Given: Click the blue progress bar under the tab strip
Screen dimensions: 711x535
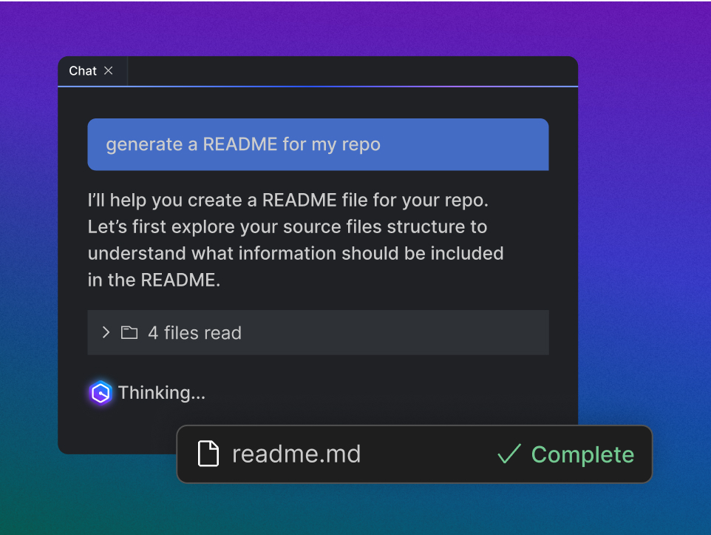Looking at the screenshot, I should (318, 87).
